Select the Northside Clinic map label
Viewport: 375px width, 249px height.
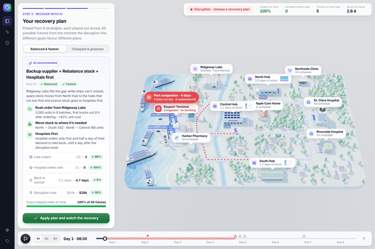[303, 70]
